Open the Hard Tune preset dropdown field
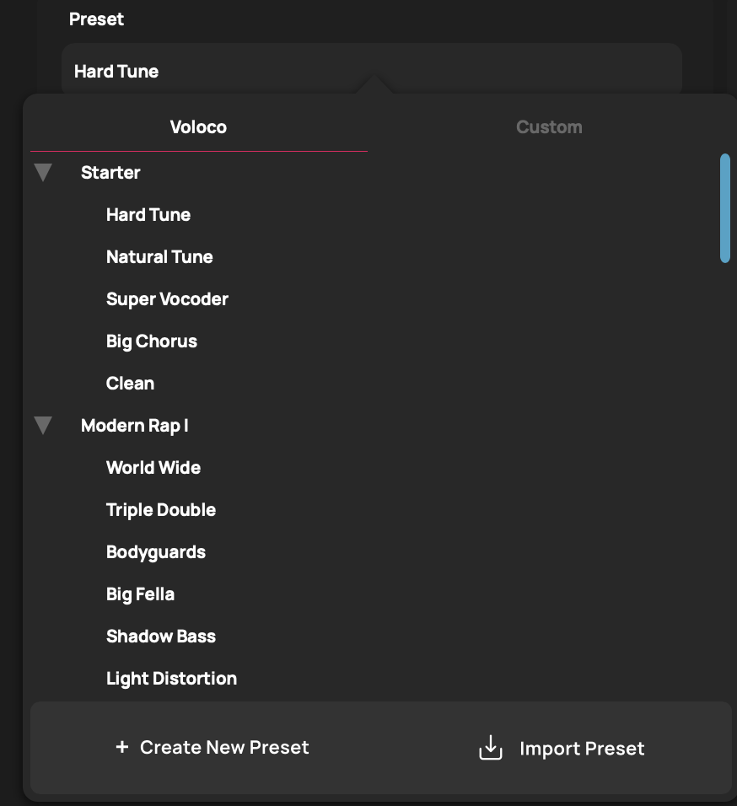The width and height of the screenshot is (737, 806). pyautogui.click(x=371, y=71)
